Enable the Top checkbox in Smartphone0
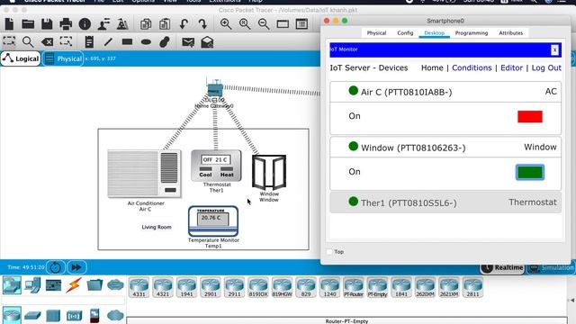This screenshot has height=324, width=576. 329,252
